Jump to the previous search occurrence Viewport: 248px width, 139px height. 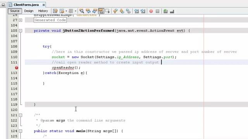88,11
